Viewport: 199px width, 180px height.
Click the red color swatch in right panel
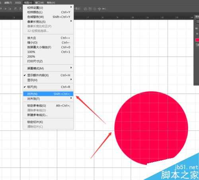tap(197, 40)
